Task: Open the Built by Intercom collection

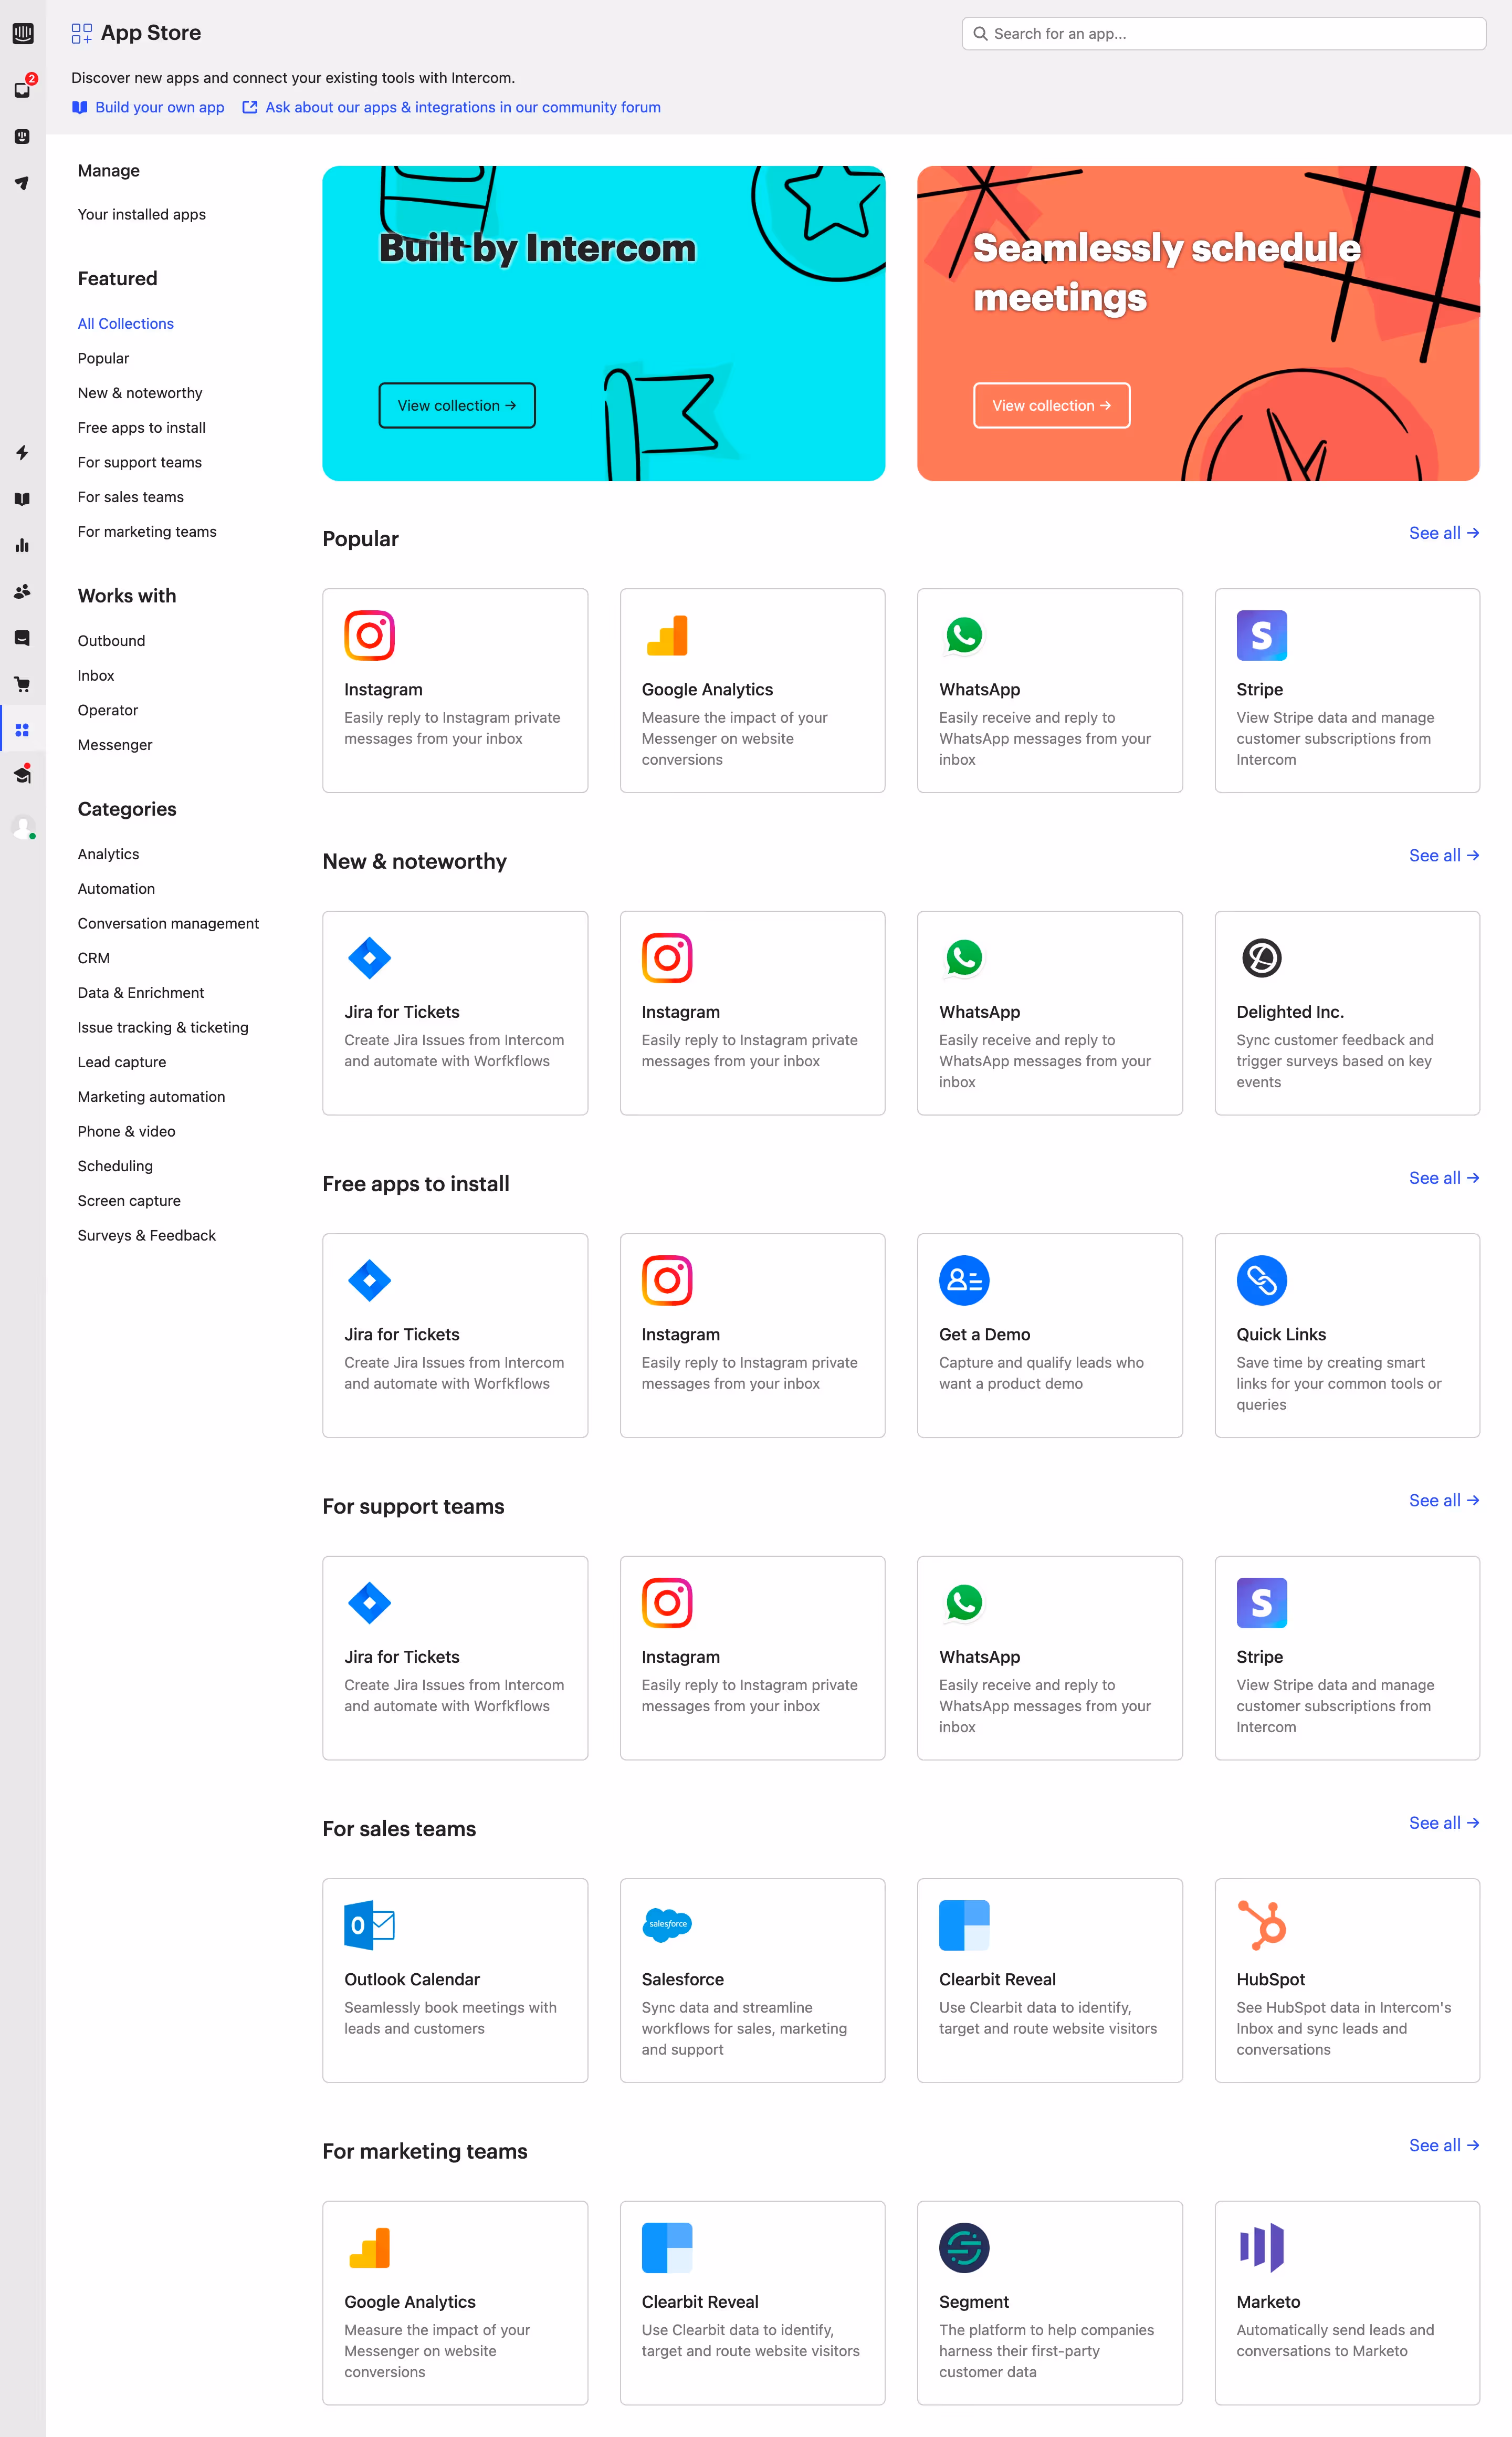Action: [456, 405]
